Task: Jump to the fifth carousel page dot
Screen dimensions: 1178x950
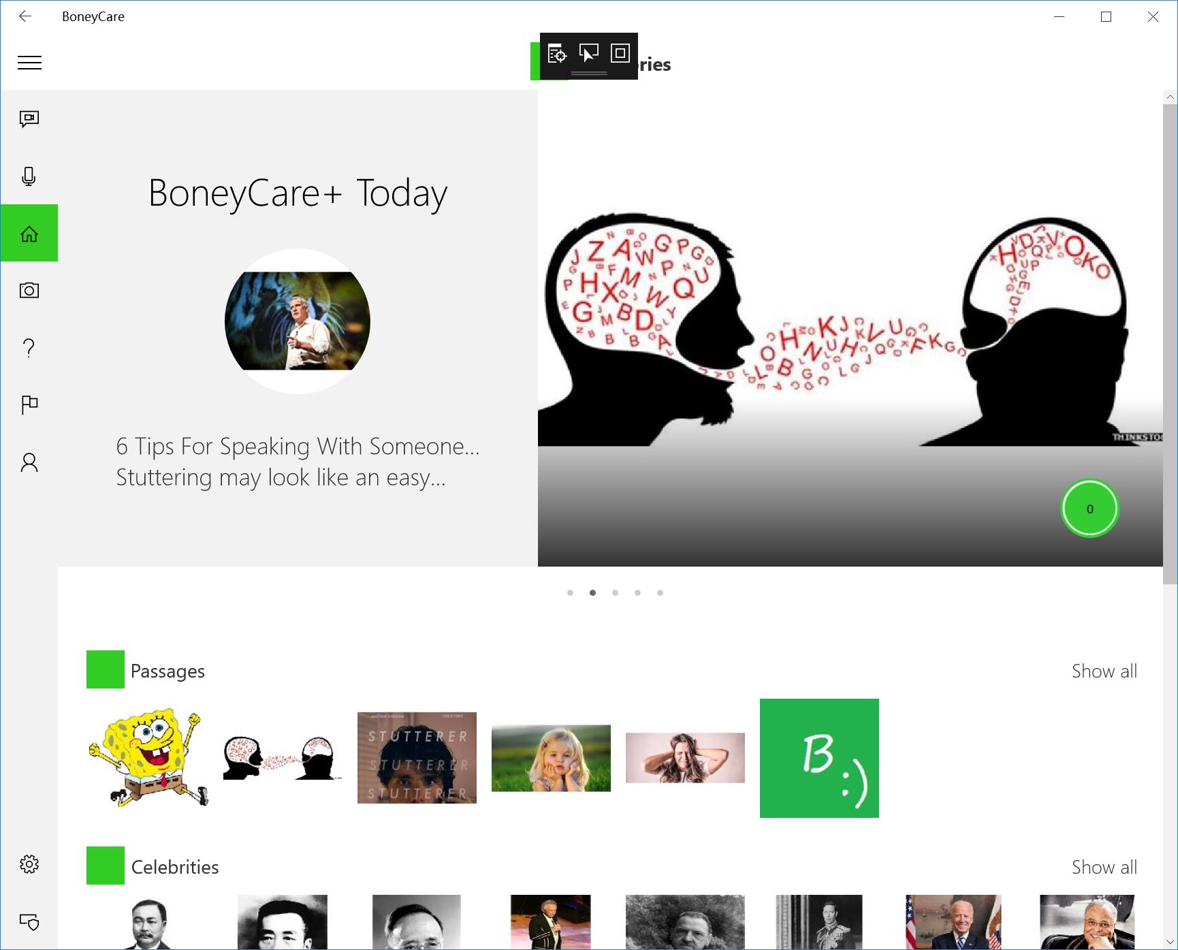Action: coord(660,592)
